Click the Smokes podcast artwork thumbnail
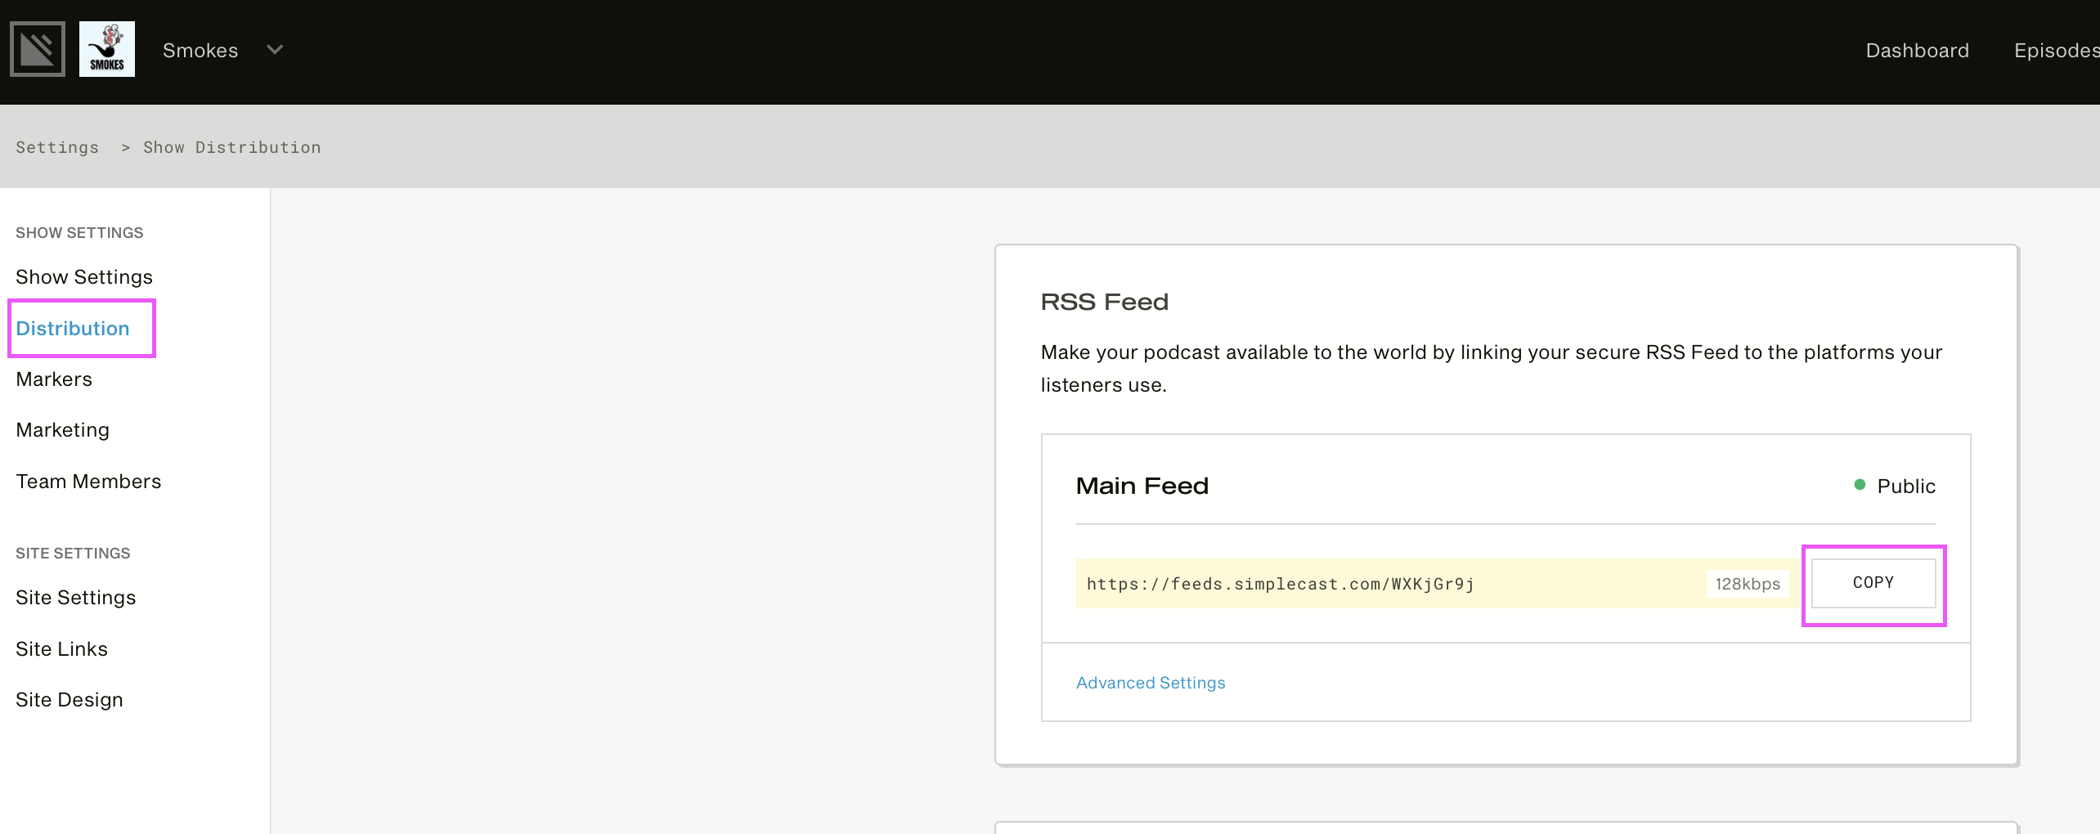 107,49
